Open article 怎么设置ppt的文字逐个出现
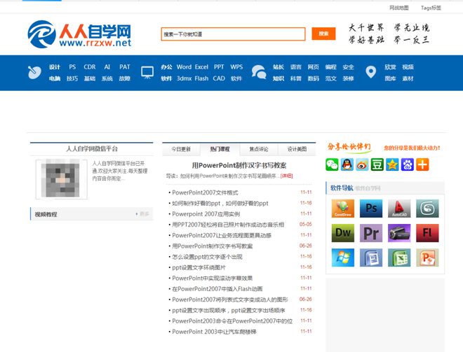 pos(207,257)
